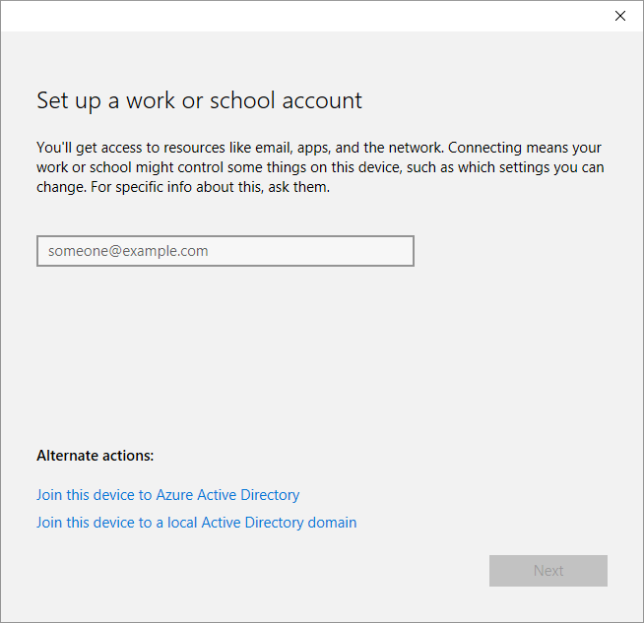Viewport: 644px width, 623px height.
Task: Click the word 'network' in the description
Action: click(x=417, y=148)
